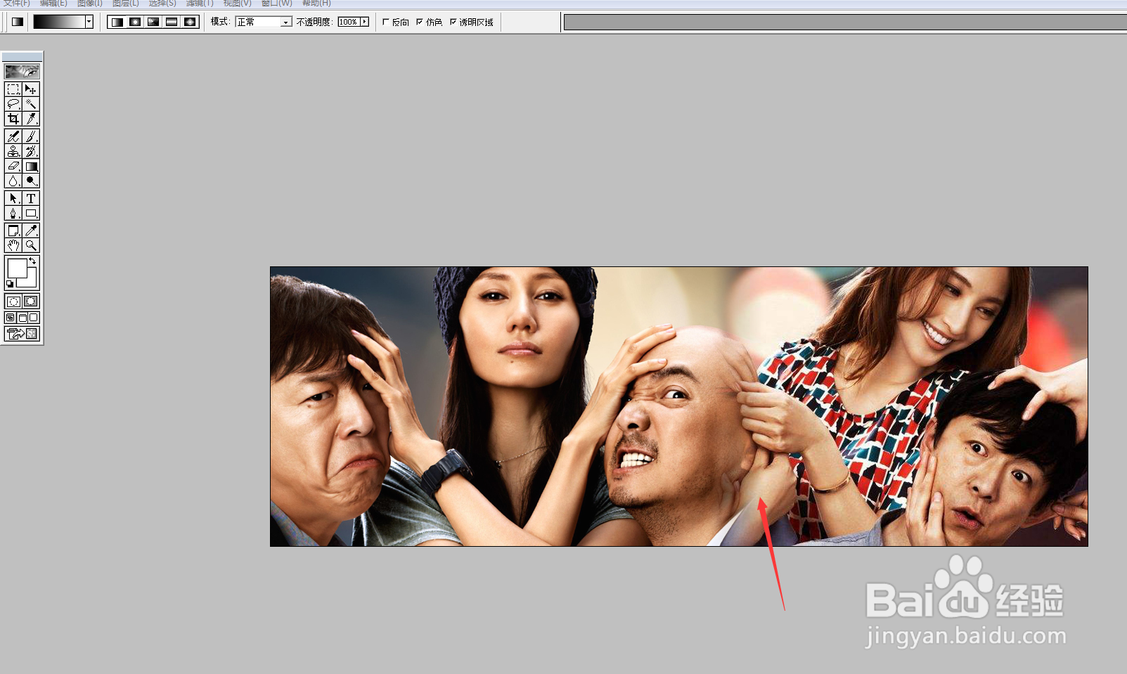
Task: Choose Diamond Gradient style
Action: point(190,22)
